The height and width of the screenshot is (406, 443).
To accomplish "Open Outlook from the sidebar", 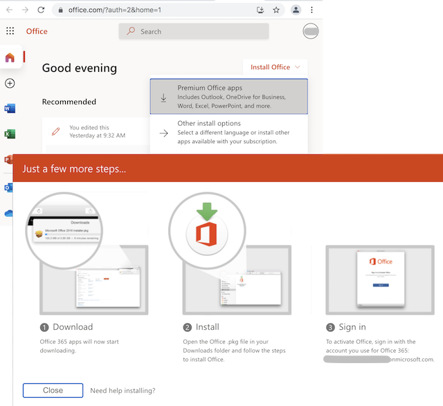I will [8, 187].
